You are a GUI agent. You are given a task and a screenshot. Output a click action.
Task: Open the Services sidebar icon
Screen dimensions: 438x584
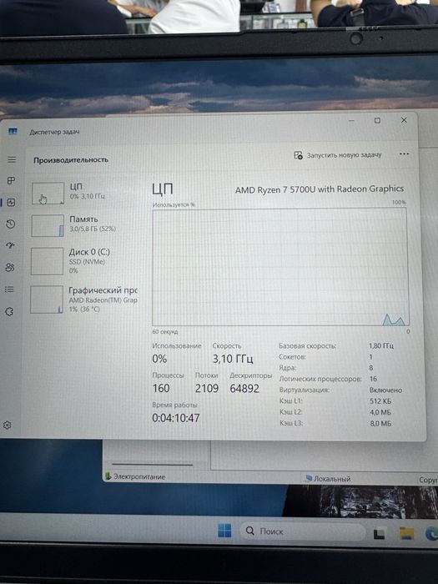(x=9, y=311)
